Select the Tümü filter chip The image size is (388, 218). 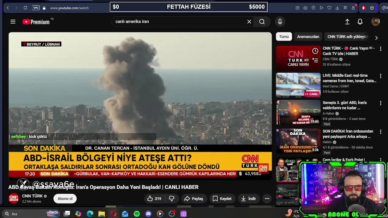[284, 37]
